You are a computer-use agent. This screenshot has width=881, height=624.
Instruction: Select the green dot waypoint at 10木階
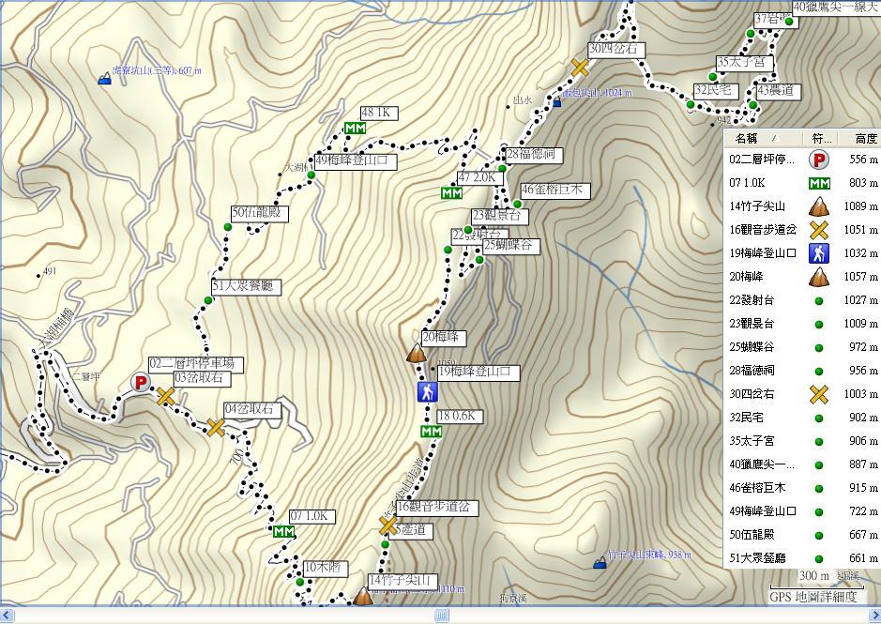pos(300,582)
